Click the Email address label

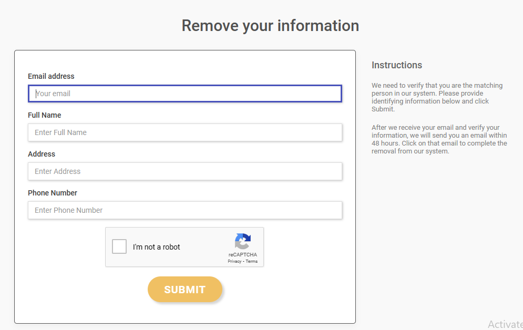51,76
